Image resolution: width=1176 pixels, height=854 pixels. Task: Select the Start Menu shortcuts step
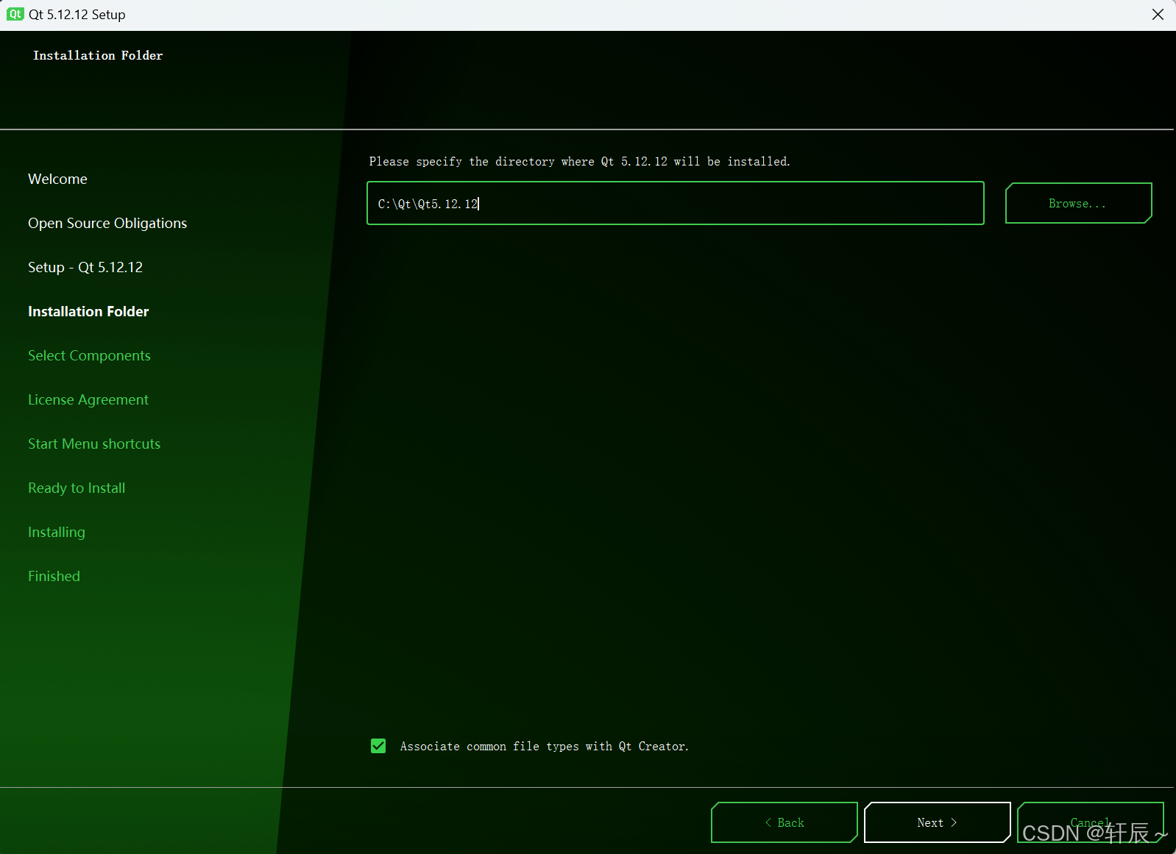click(94, 444)
